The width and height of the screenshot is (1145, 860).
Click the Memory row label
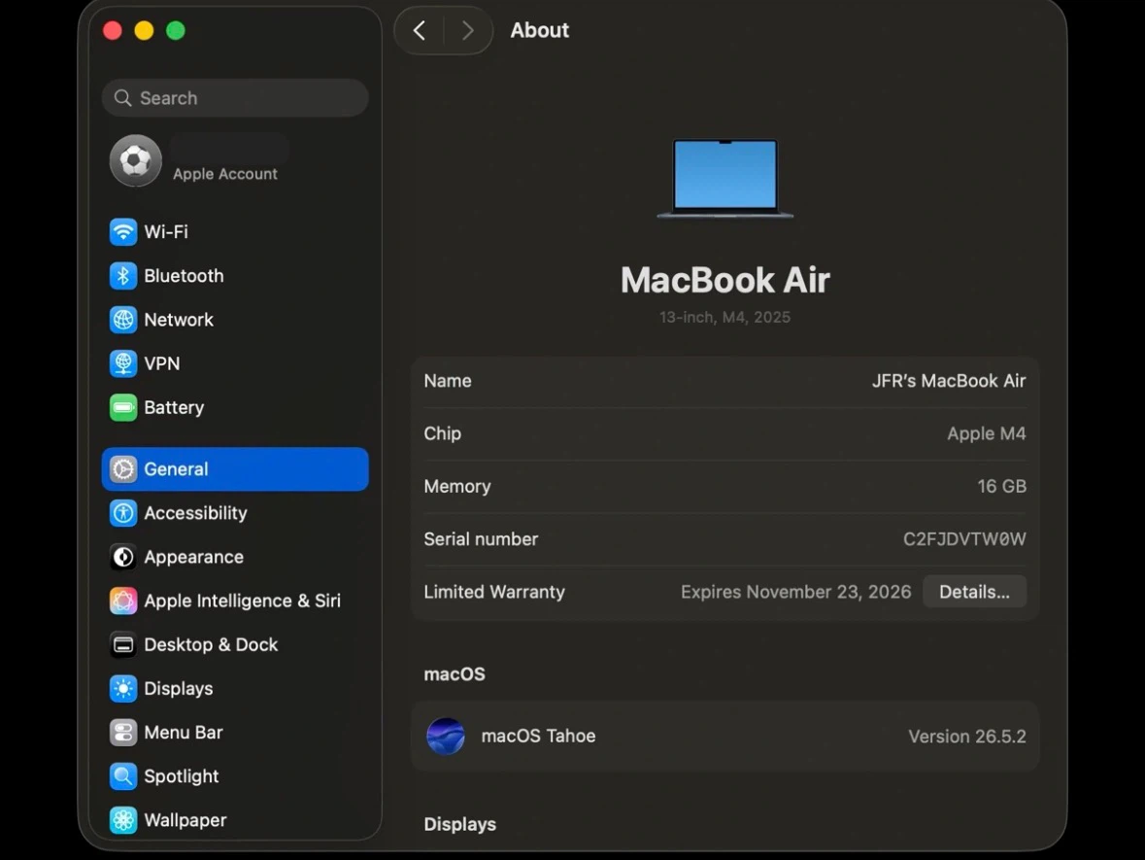pyautogui.click(x=457, y=486)
